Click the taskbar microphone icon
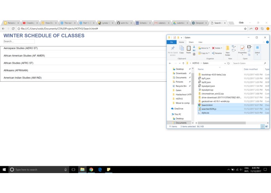Image resolution: width=271 pixels, height=193 pixels. tap(66, 170)
